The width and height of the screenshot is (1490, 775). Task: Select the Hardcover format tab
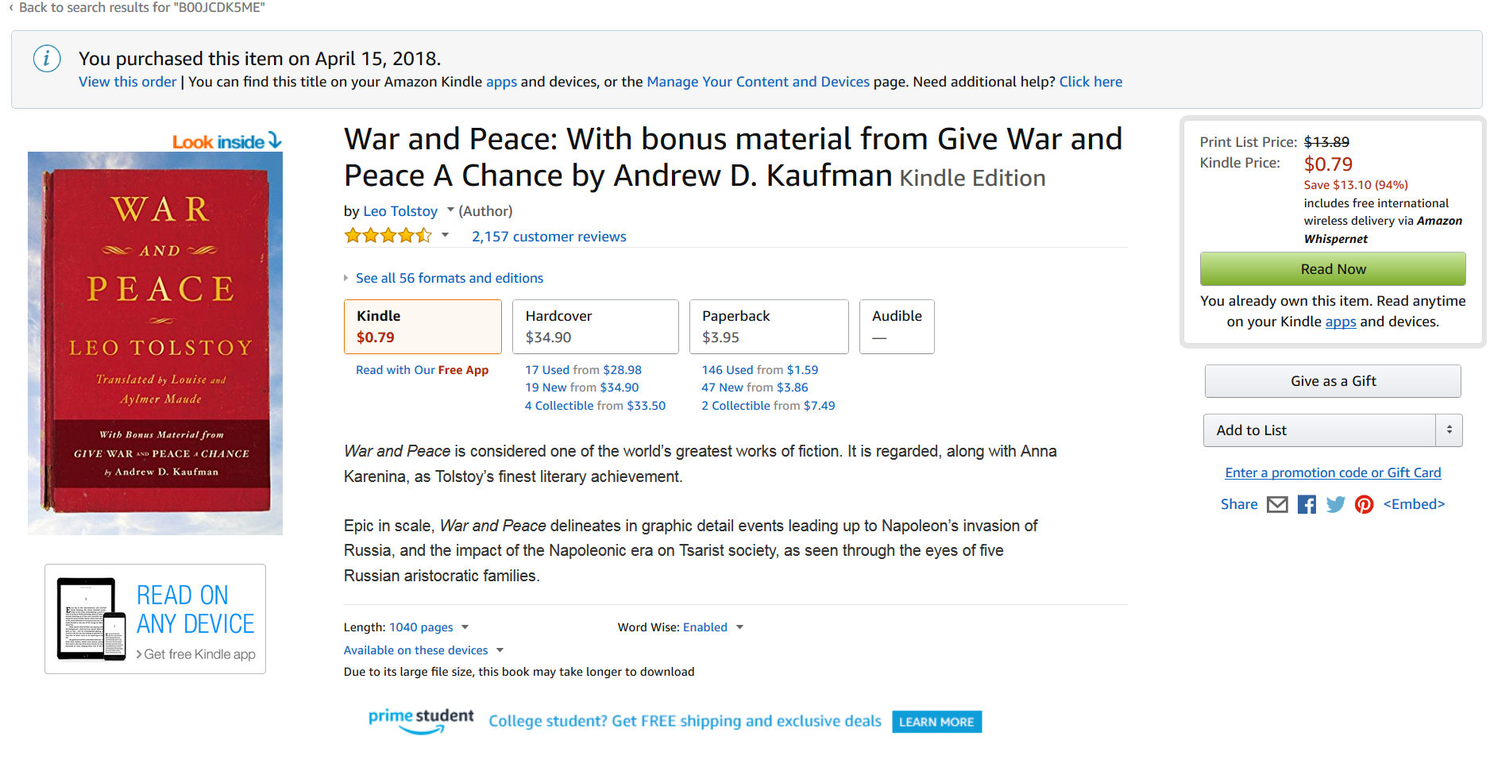595,326
